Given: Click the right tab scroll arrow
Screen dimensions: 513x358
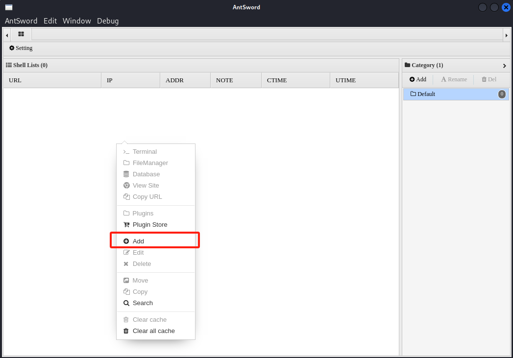Looking at the screenshot, I should tap(506, 35).
